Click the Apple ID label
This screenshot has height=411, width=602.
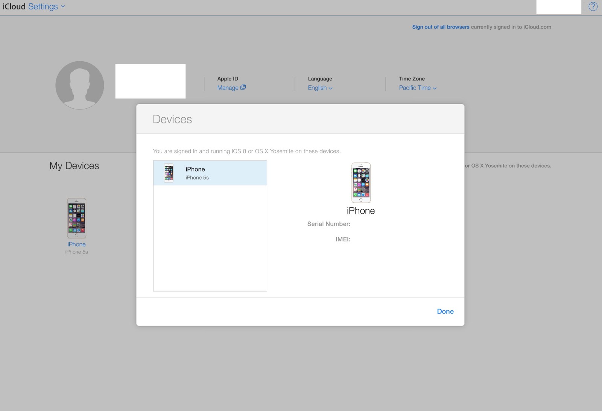tap(228, 79)
